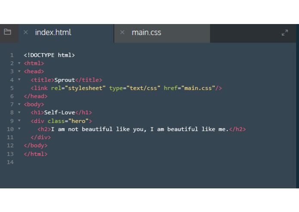This screenshot has width=299, height=212.
Task: Collapse the head tag fold arrow on line 3
Action: tap(19, 71)
